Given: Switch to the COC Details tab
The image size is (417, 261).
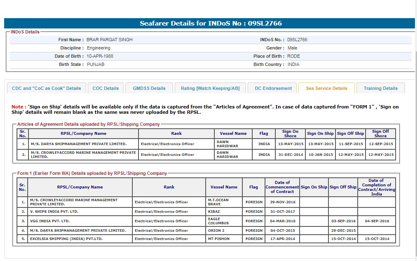Looking at the screenshot, I should (105, 88).
